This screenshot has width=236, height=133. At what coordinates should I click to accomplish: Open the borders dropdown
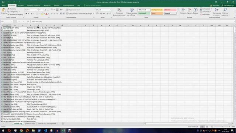tap(39, 14)
